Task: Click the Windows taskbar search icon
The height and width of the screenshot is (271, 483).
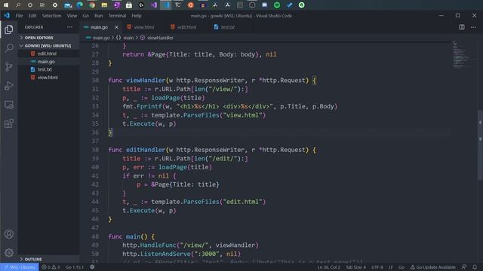Action: coord(18,5)
